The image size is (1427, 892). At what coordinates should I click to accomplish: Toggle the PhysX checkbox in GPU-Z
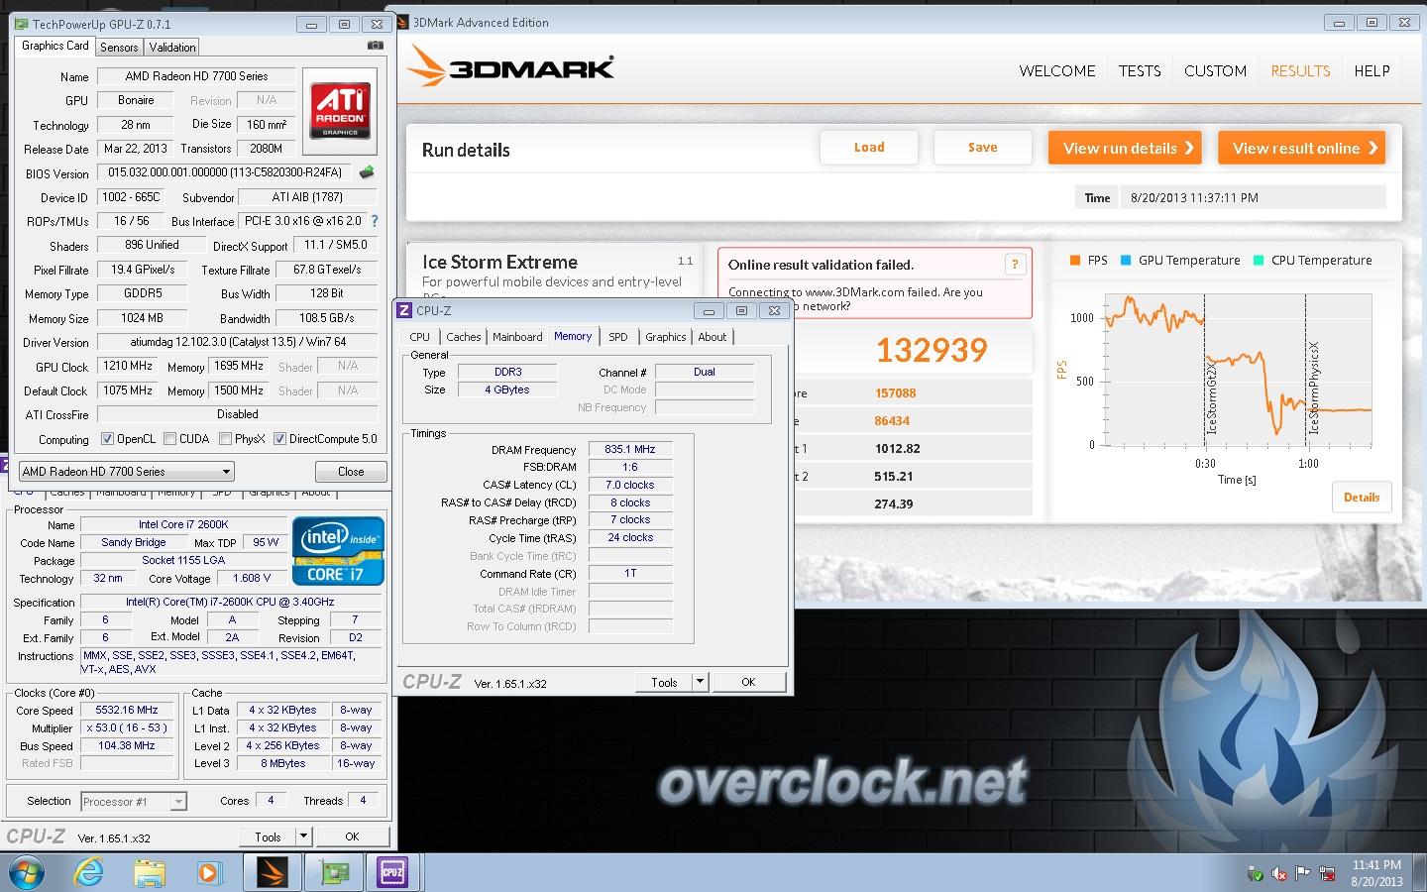(226, 438)
